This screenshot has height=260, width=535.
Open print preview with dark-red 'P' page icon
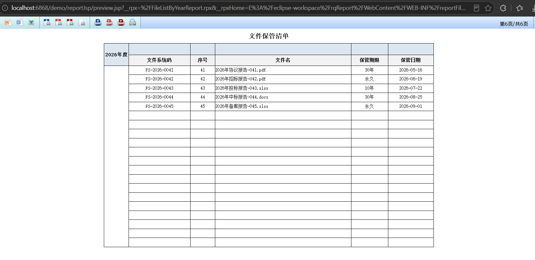(x=70, y=22)
